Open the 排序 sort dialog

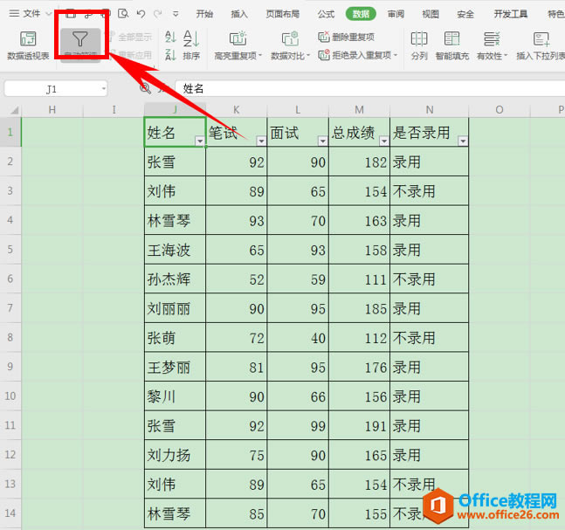(x=191, y=45)
